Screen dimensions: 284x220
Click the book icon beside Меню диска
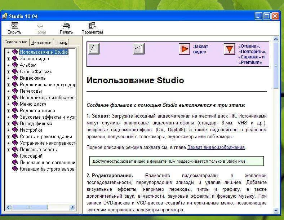tap(15, 104)
